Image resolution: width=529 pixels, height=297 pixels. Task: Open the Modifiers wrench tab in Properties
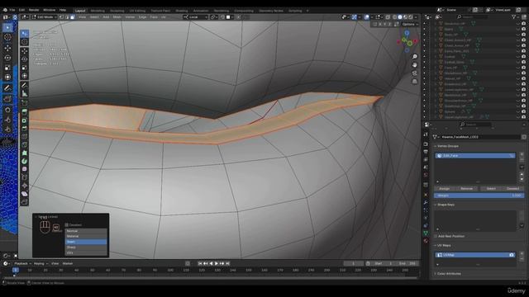tap(426, 202)
